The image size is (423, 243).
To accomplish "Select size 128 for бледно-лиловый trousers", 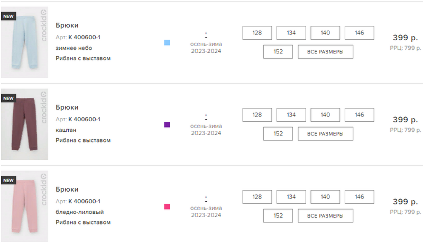I will tap(257, 197).
